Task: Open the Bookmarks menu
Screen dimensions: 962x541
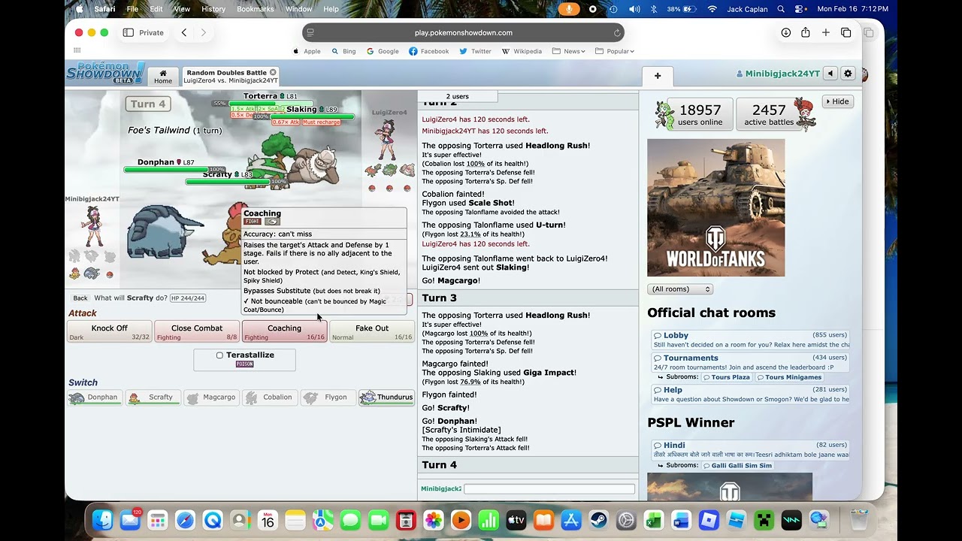Action: [256, 9]
